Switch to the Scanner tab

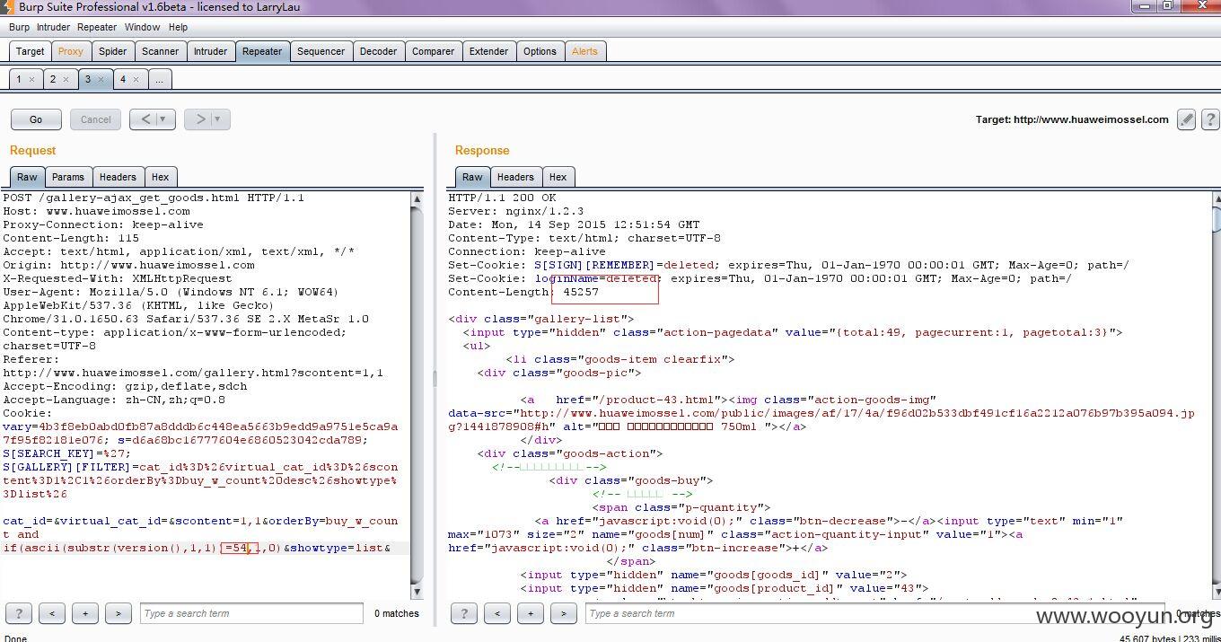[160, 51]
